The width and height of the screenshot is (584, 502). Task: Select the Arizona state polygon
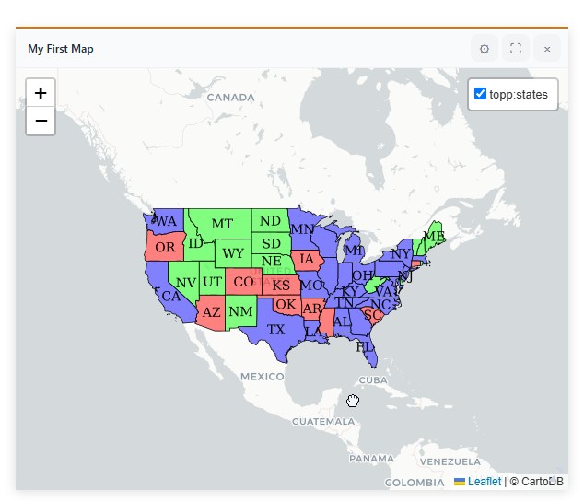(x=211, y=312)
